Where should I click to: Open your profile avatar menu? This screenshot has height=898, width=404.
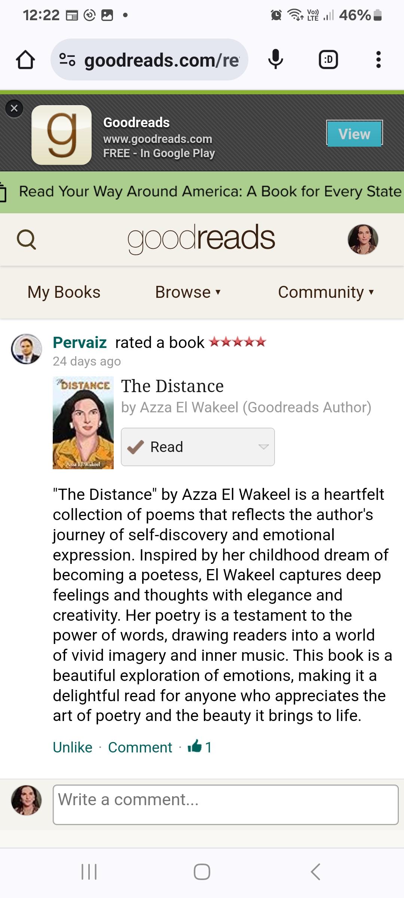[363, 239]
